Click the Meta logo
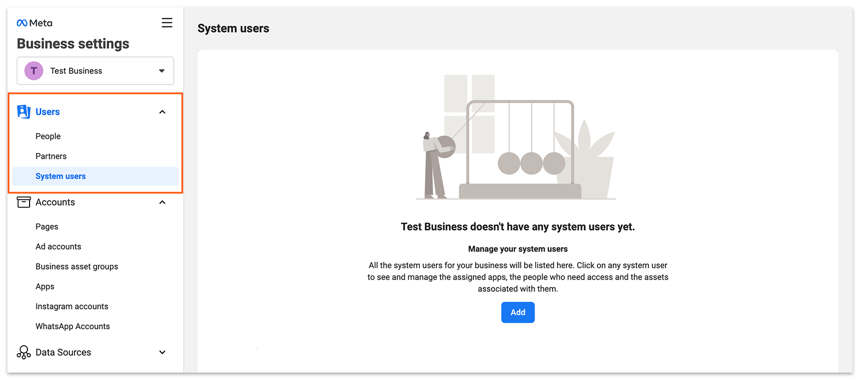 tap(34, 23)
